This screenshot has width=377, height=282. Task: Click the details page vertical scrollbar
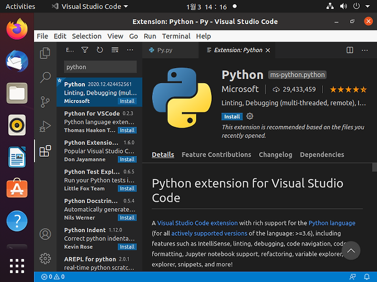pos(374,167)
